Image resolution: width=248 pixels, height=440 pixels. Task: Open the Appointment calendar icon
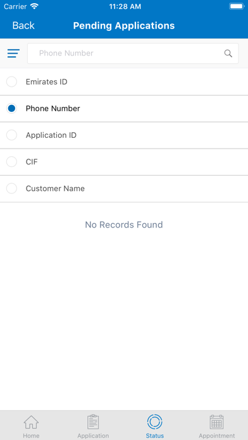pos(216,422)
